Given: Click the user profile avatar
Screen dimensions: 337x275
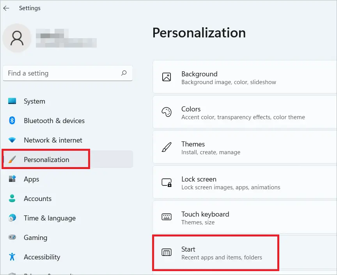Looking at the screenshot, I should [x=17, y=38].
